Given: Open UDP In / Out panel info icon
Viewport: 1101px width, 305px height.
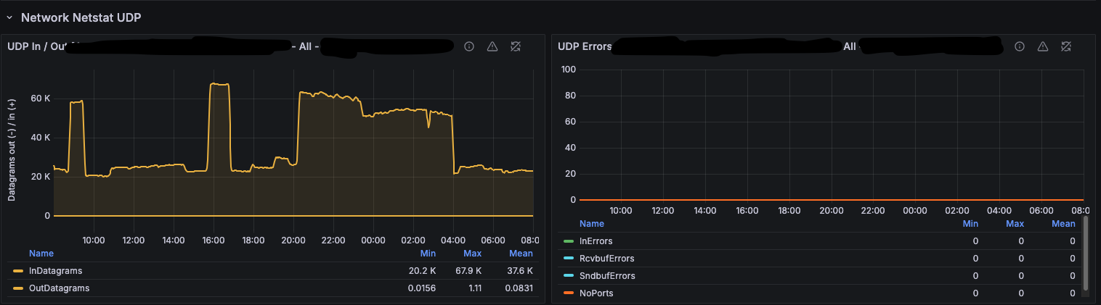Looking at the screenshot, I should pyautogui.click(x=469, y=46).
